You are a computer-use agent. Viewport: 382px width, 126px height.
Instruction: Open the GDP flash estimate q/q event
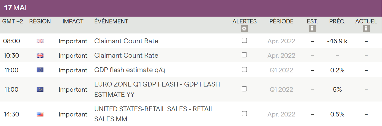click(130, 70)
